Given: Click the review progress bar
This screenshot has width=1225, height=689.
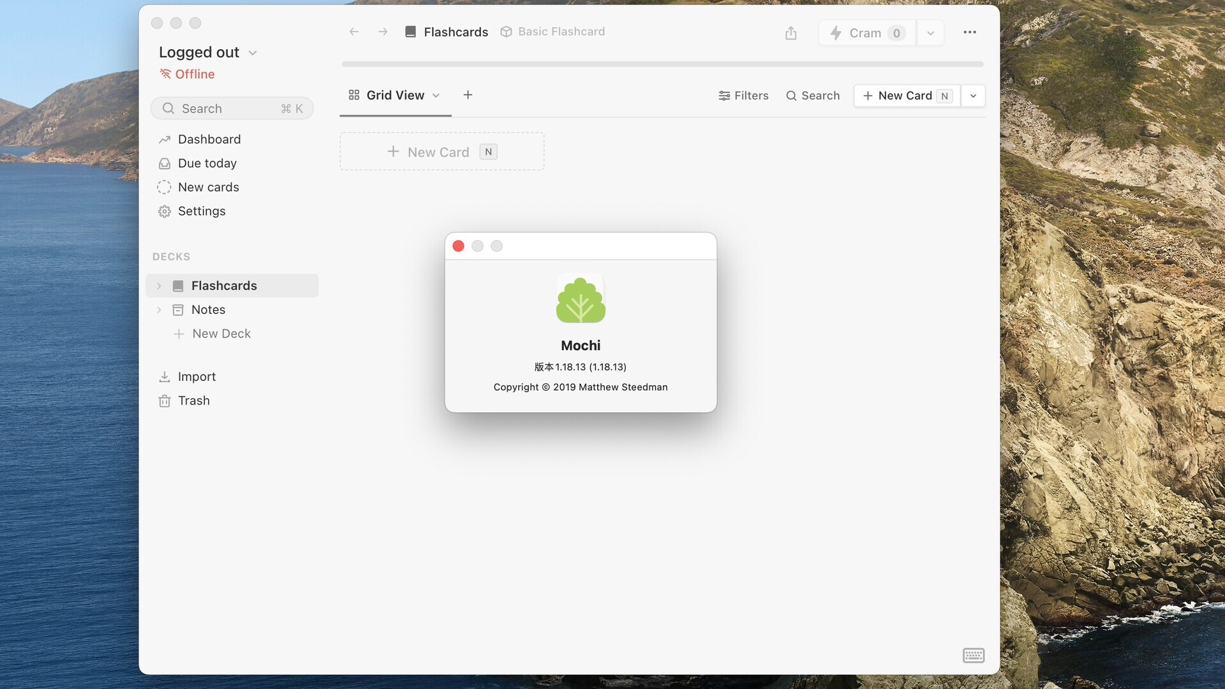Looking at the screenshot, I should pyautogui.click(x=662, y=64).
